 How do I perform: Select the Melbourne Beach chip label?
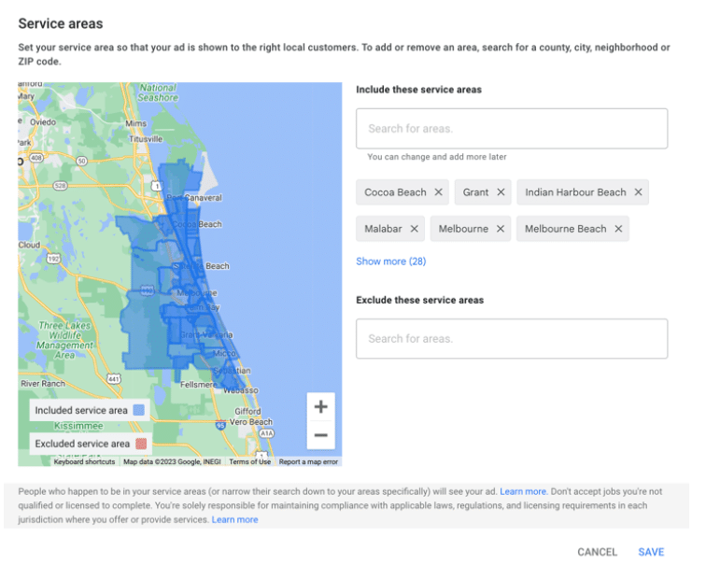(566, 229)
